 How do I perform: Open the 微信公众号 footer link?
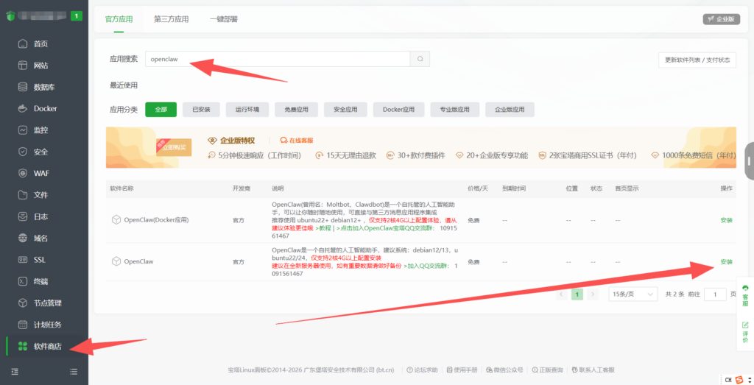pos(504,370)
